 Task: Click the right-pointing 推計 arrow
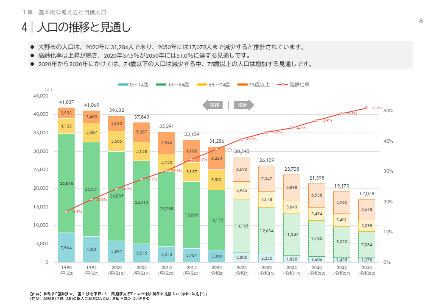coord(243,105)
